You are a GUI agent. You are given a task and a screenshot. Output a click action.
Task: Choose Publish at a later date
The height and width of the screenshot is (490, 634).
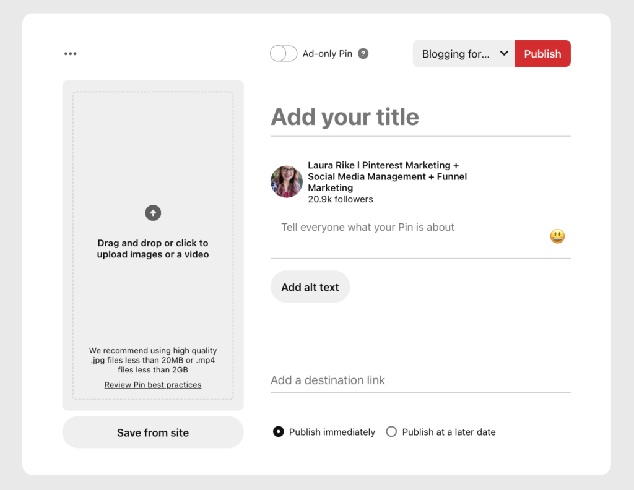pos(391,431)
